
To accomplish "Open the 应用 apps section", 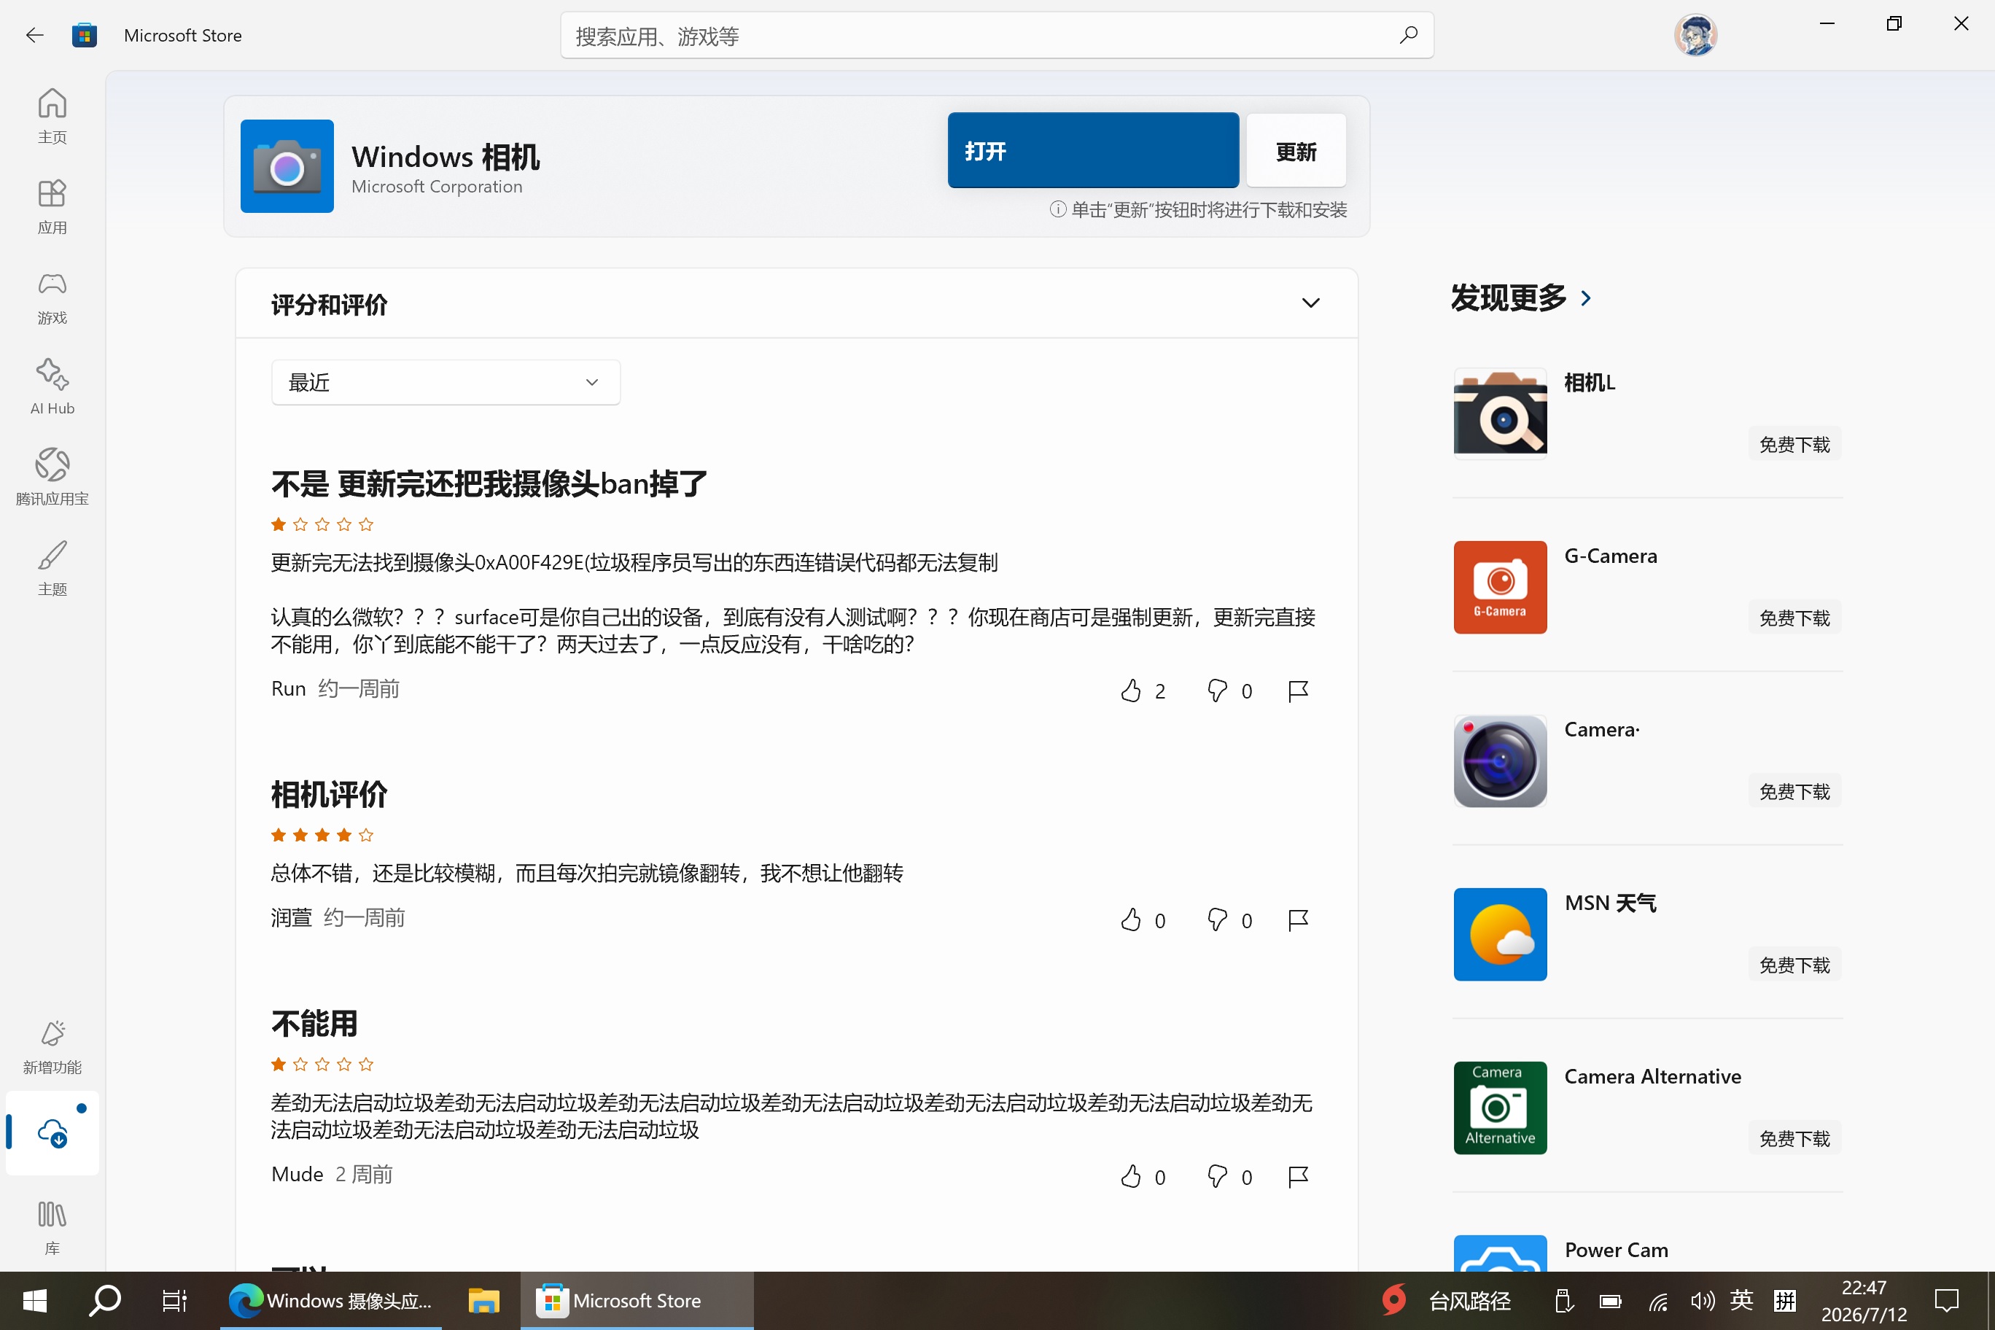I will [x=52, y=207].
